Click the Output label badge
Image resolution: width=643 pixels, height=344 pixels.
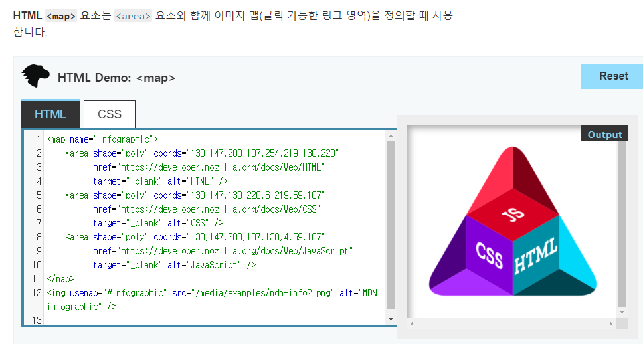[x=604, y=135]
